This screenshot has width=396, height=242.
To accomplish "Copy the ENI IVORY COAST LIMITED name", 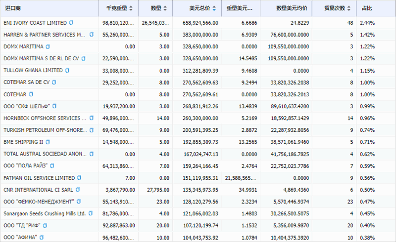I will (x=71, y=23).
